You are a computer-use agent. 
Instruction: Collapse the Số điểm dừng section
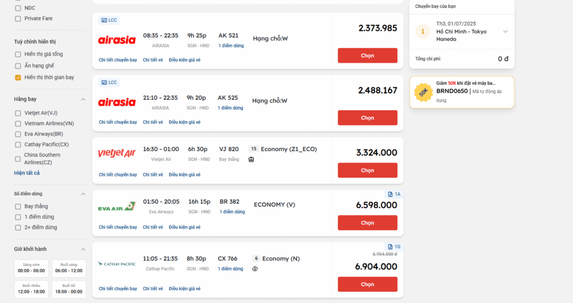83,194
